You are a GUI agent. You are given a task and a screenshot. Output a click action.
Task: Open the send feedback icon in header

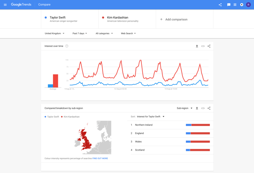click(x=229, y=5)
